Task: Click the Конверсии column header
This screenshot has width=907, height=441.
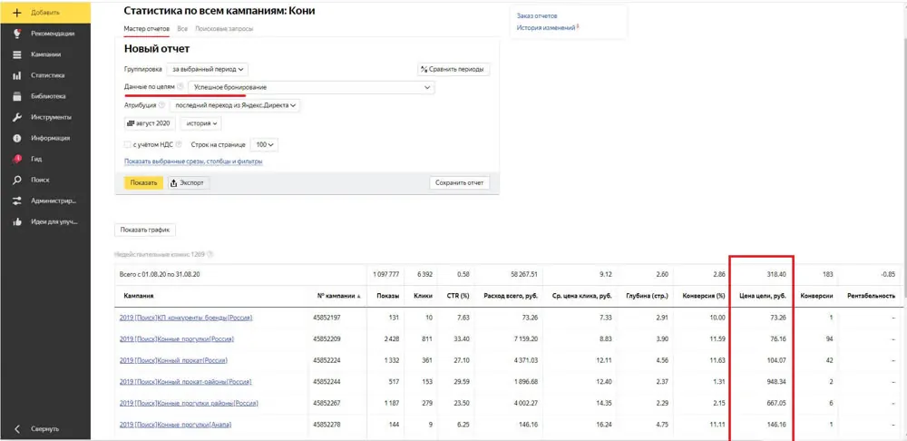Action: coord(816,296)
